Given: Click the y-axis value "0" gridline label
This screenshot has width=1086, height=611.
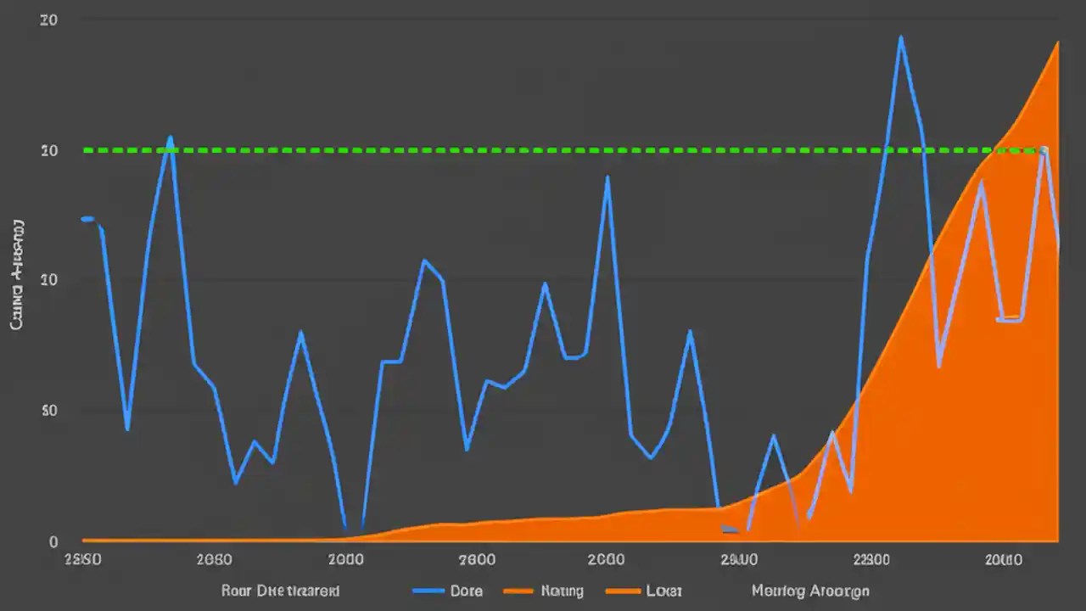Looking at the screenshot, I should pyautogui.click(x=53, y=541).
